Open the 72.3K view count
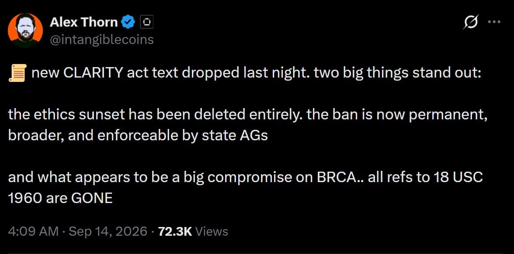Image resolution: width=514 pixels, height=254 pixels. pyautogui.click(x=175, y=231)
